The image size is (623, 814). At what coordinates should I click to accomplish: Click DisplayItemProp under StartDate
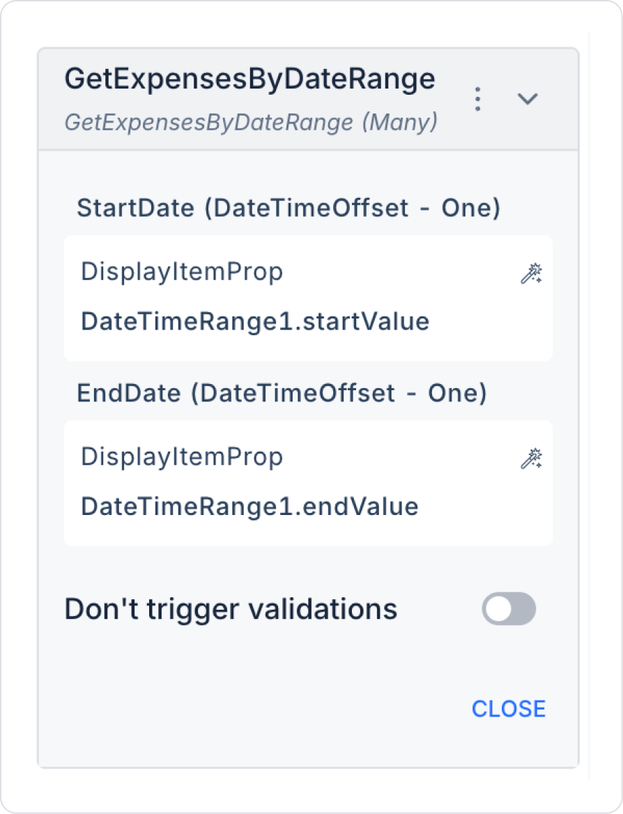pos(182,272)
